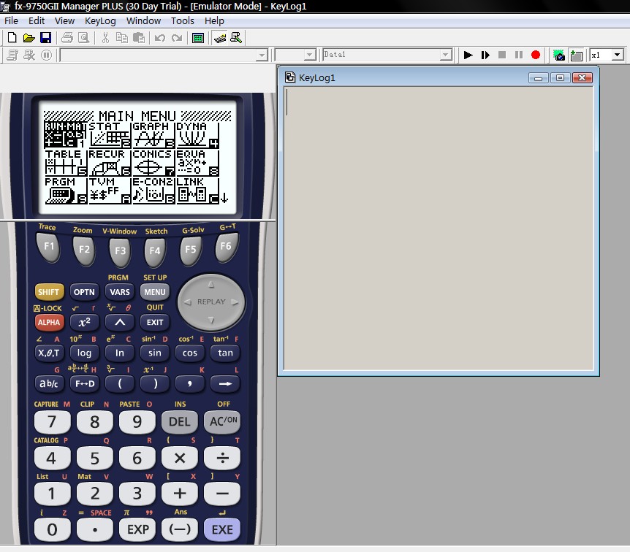This screenshot has height=552, width=630.
Task: Click the New file toolbar icon
Action: coord(12,38)
